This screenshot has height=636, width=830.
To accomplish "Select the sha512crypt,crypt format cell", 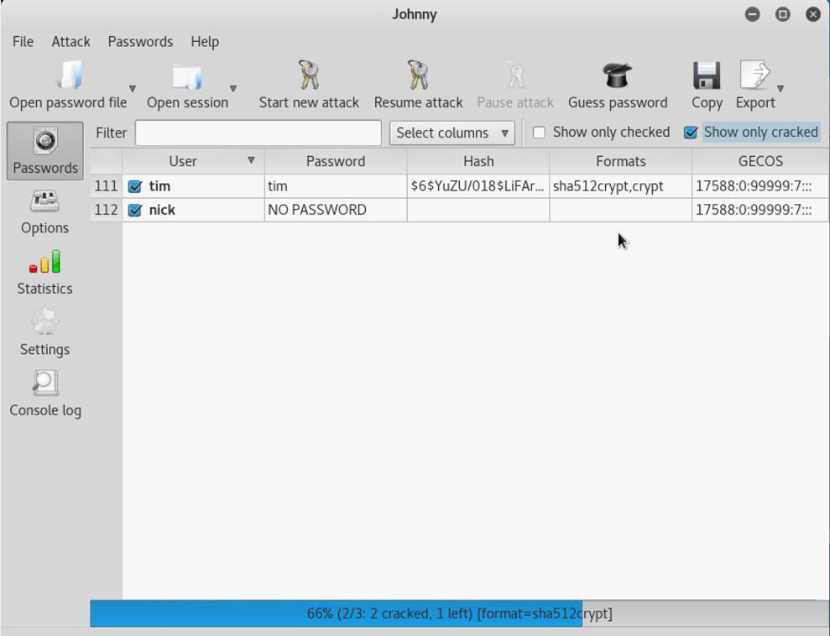I will (x=621, y=186).
